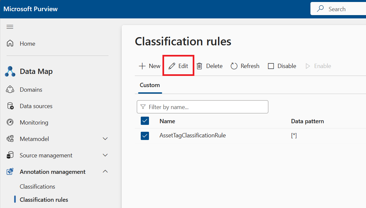Viewport: 366px width, 208px height.
Task: Switch to the Custom tab
Action: 150,85
